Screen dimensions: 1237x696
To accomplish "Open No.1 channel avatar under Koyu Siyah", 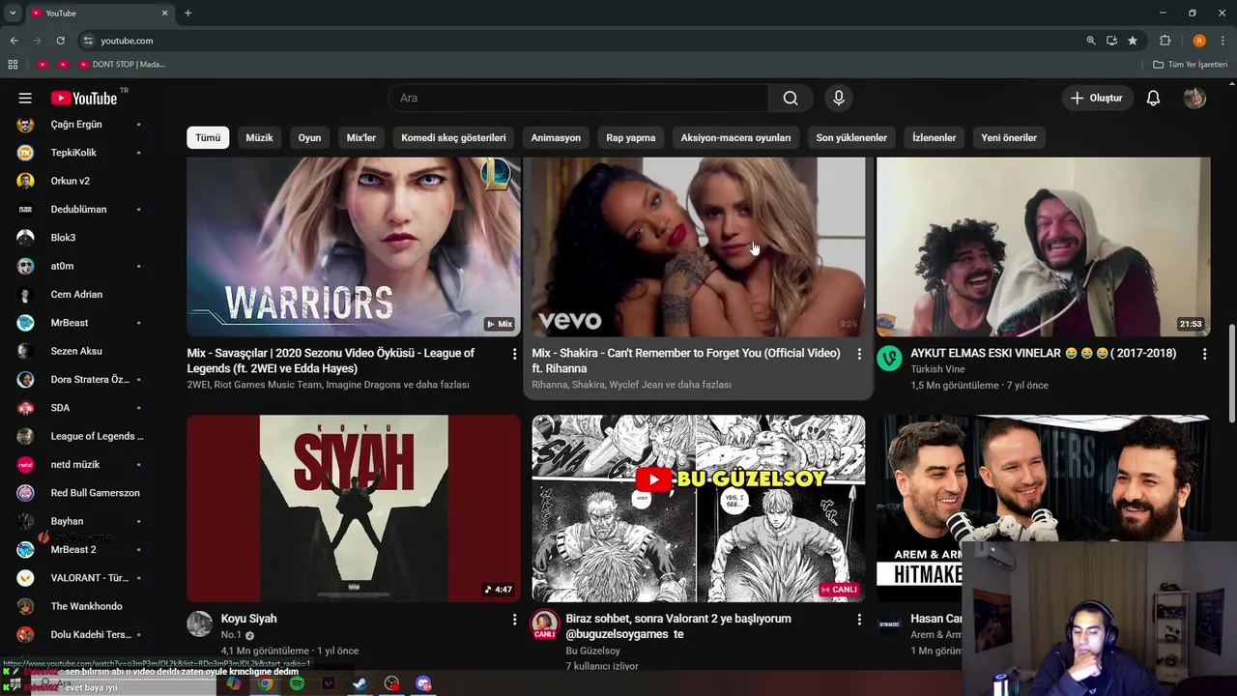I will 199,623.
